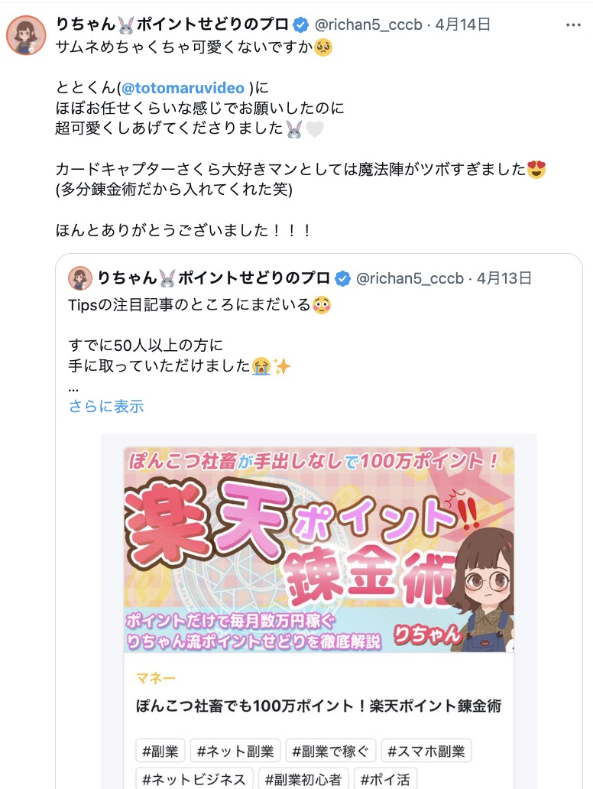
Task: Select the #副業初心者 hashtag tag
Action: coord(303,778)
